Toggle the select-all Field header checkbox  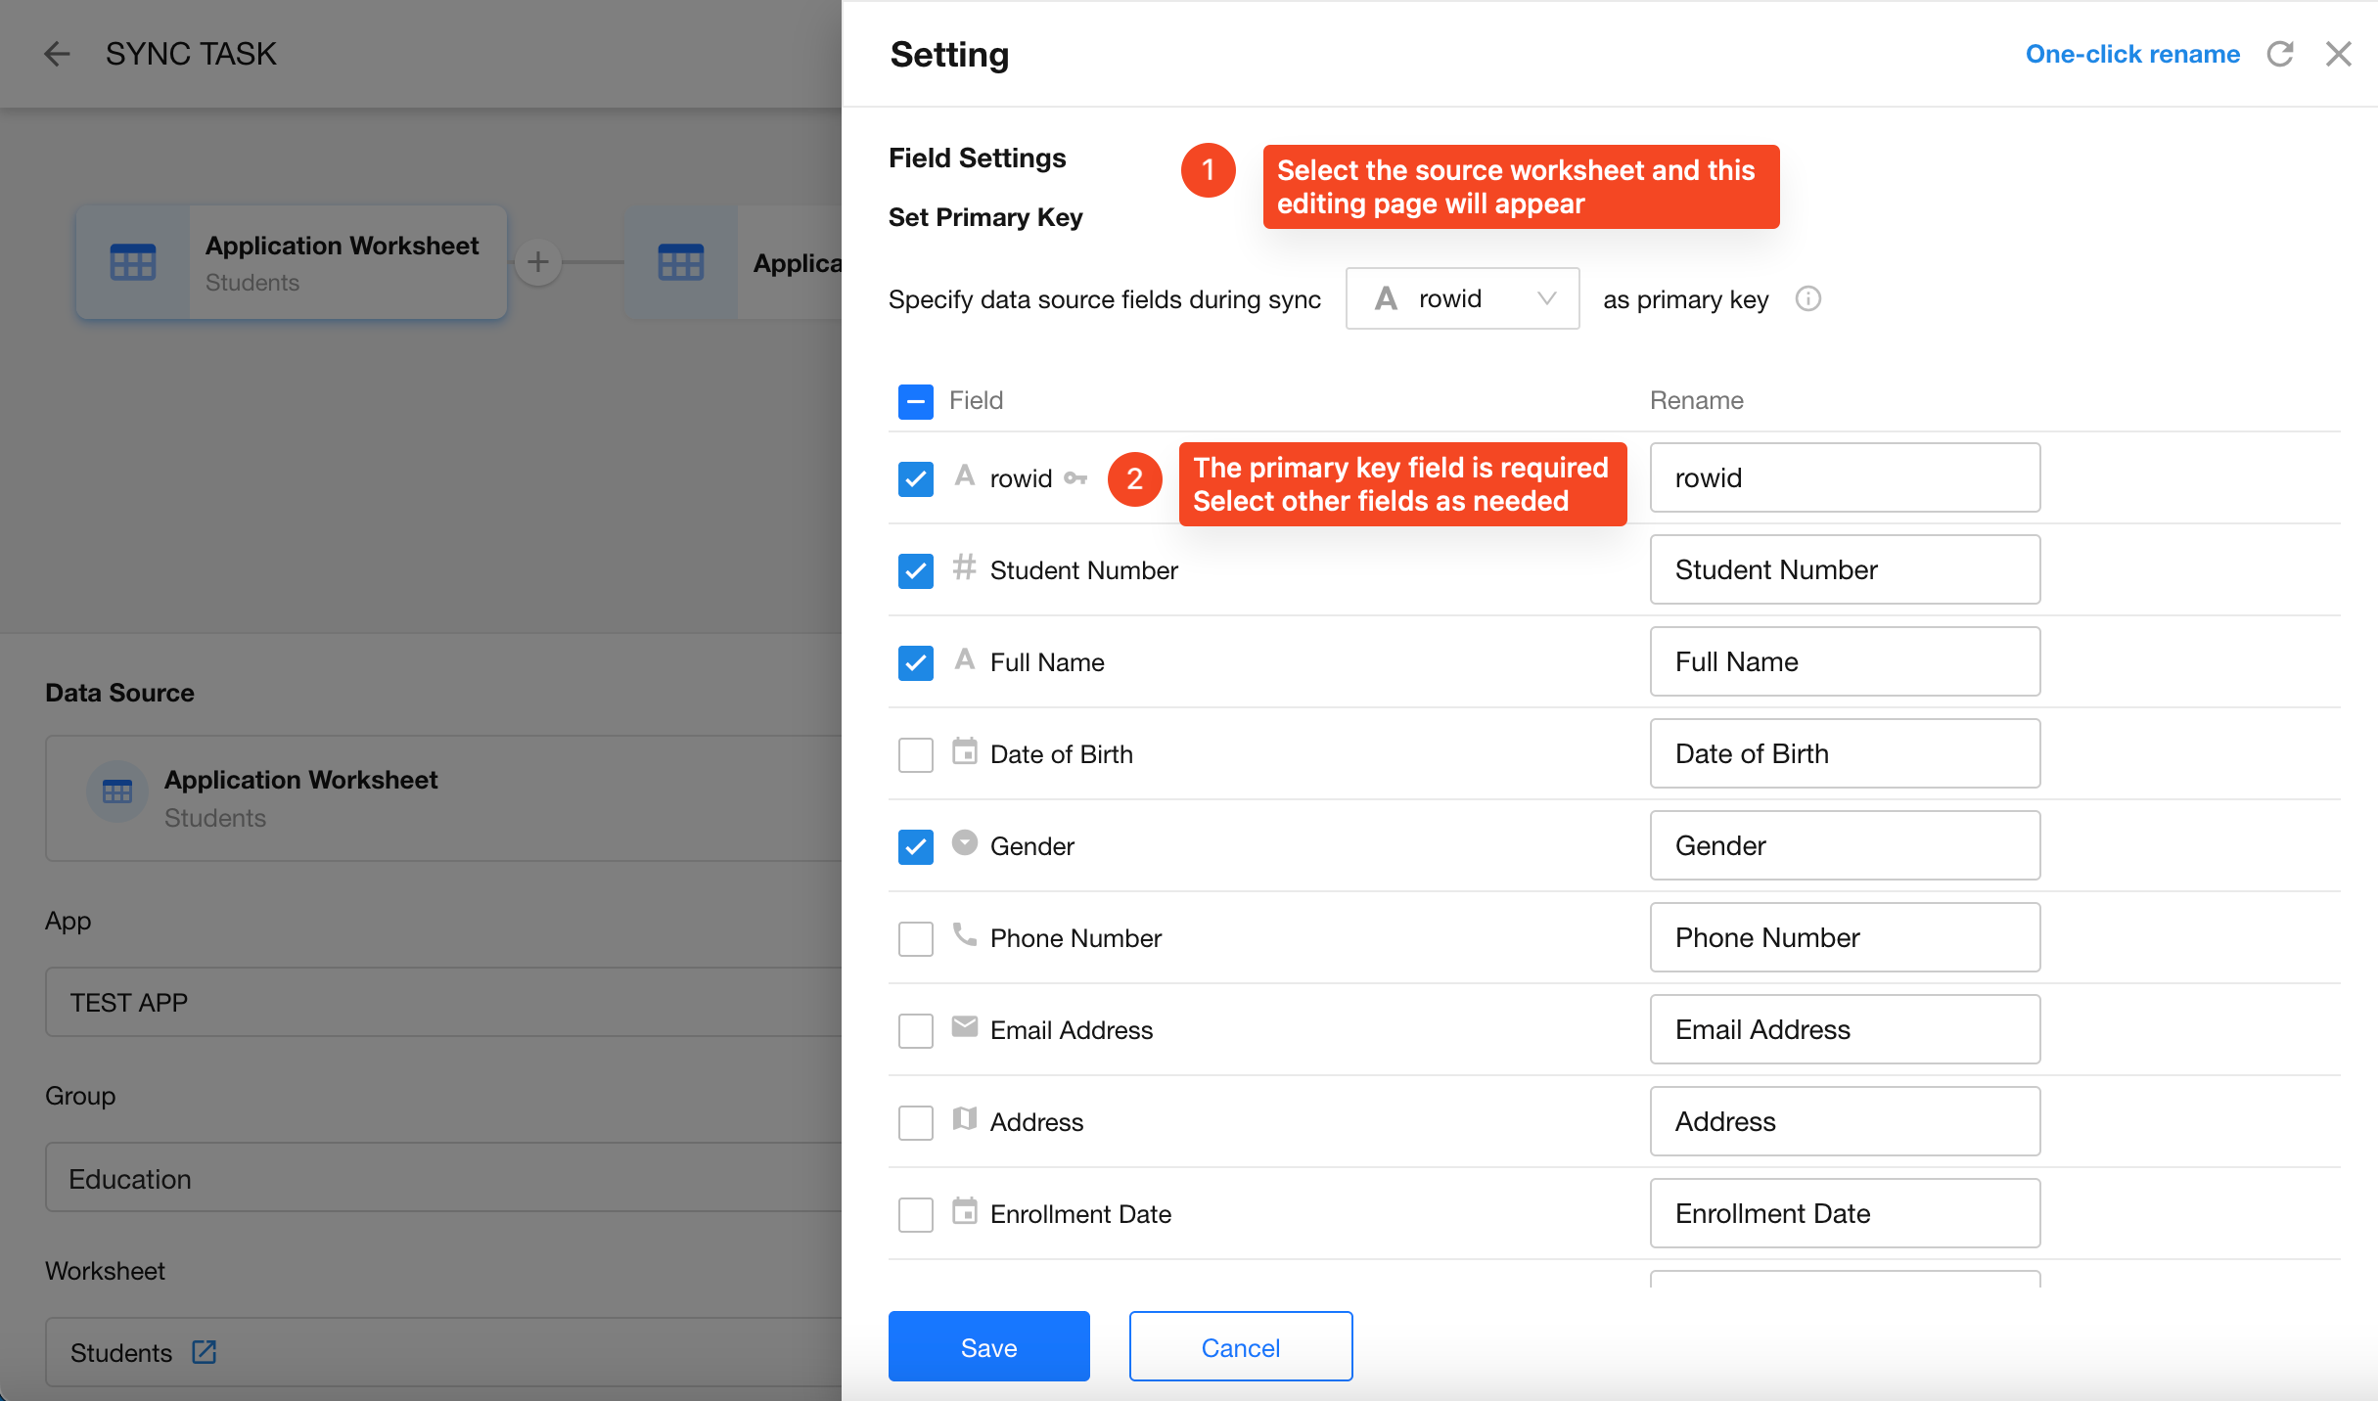pyautogui.click(x=915, y=401)
